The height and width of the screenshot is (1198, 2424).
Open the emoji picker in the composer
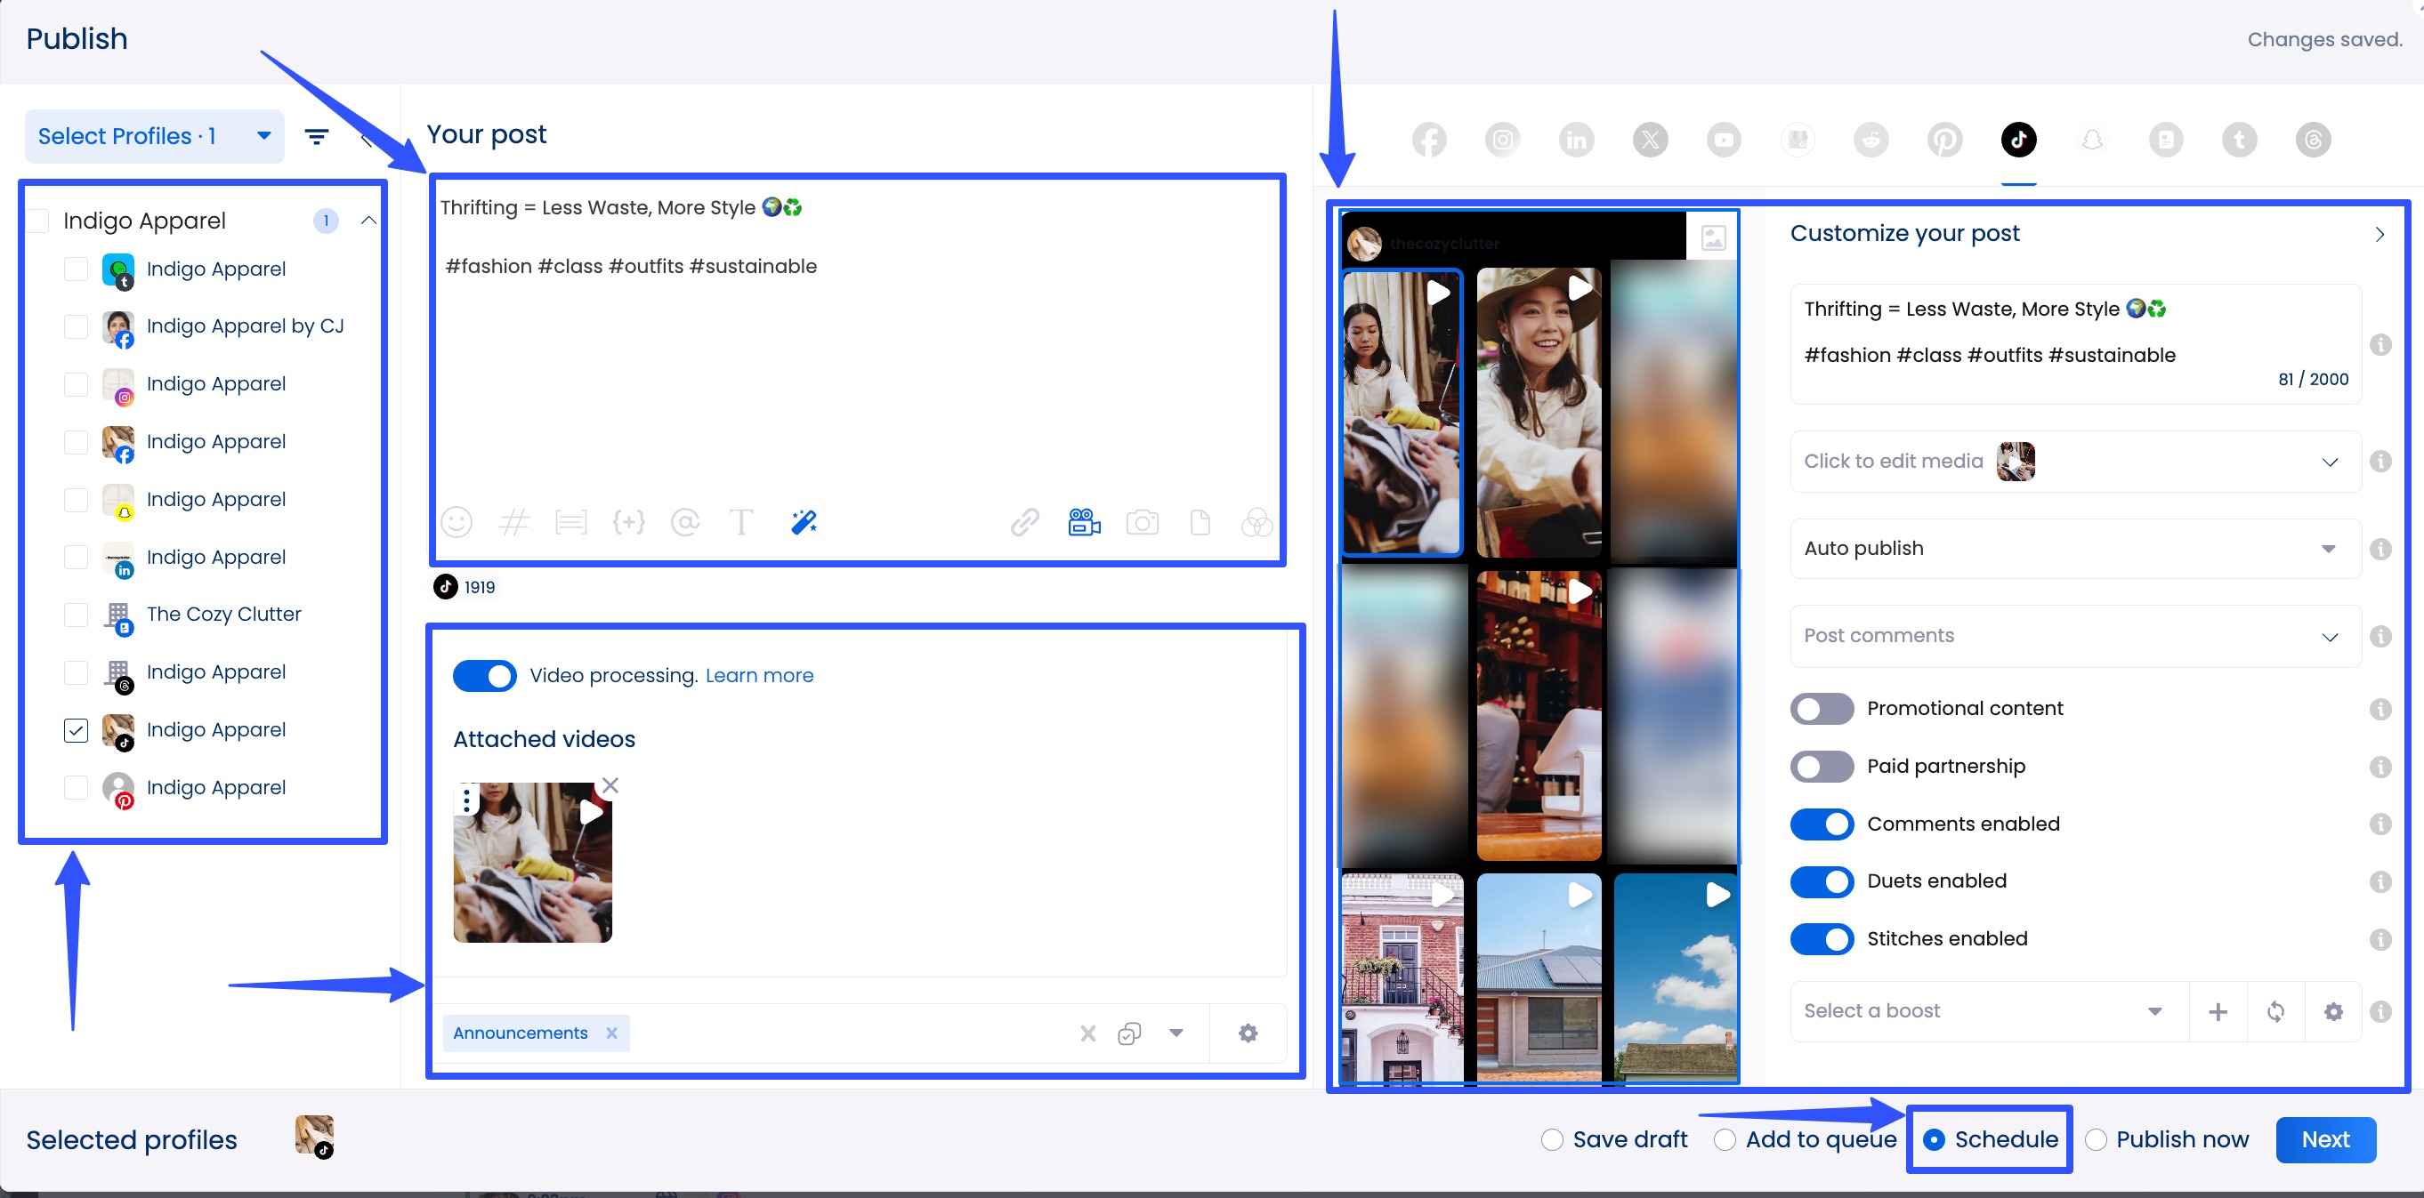pyautogui.click(x=457, y=523)
